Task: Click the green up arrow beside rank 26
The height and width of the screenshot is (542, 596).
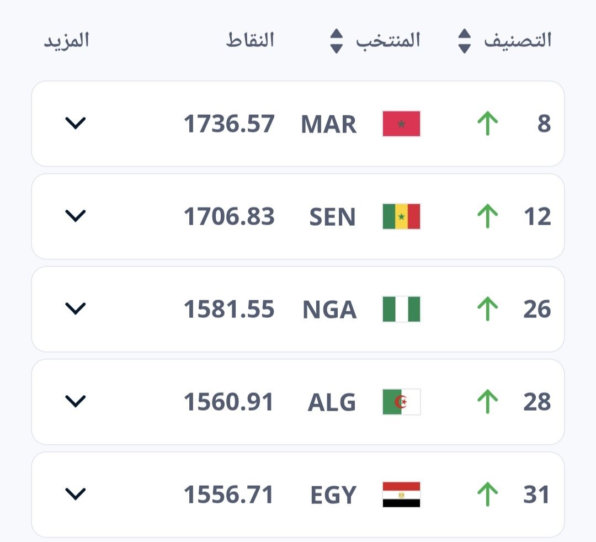Action: [487, 309]
